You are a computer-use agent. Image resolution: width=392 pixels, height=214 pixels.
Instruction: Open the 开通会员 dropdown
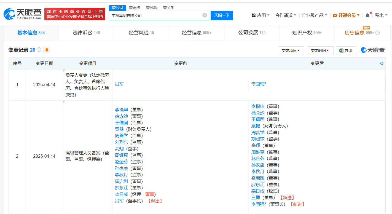(x=346, y=15)
